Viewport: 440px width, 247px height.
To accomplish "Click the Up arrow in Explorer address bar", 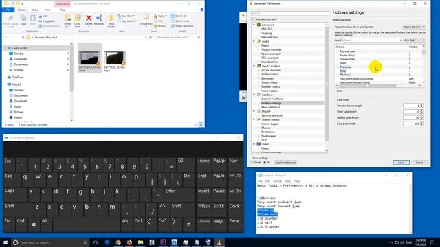I will [x=23, y=37].
